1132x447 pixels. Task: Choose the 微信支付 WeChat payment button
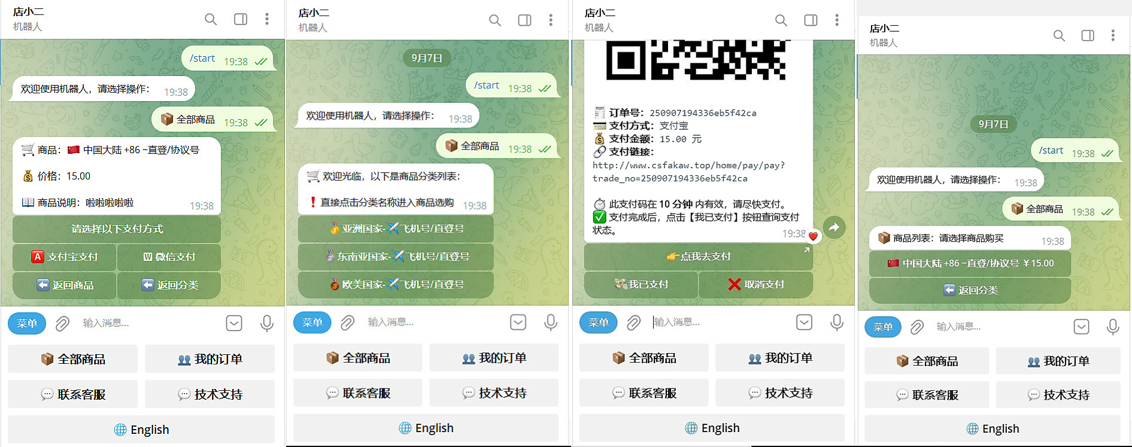coord(169,257)
